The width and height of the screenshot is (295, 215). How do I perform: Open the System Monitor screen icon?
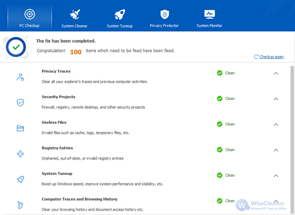coord(210,14)
